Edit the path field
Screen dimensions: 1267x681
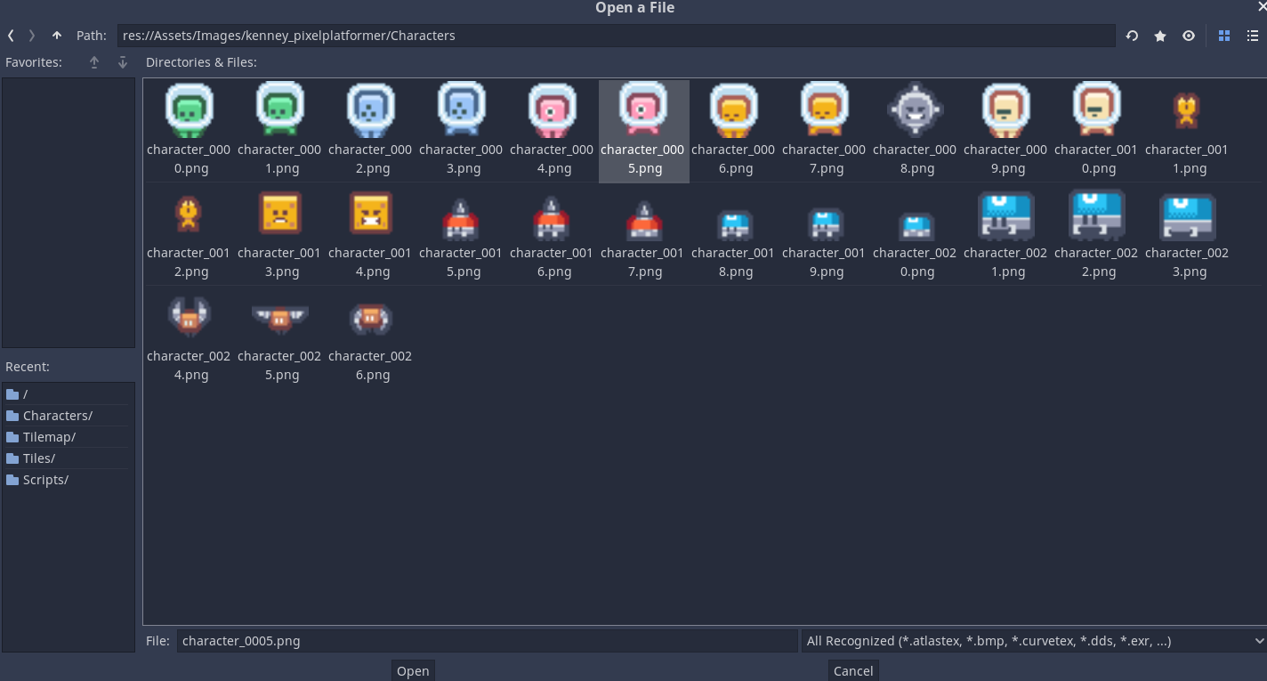coord(616,36)
